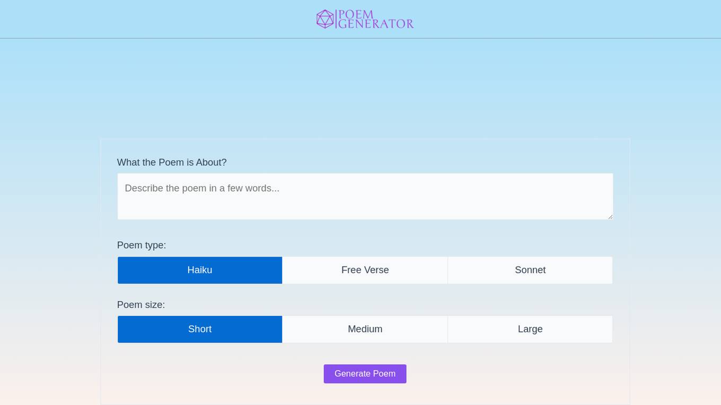Set poem size to Short
The image size is (721, 405).
[200, 329]
